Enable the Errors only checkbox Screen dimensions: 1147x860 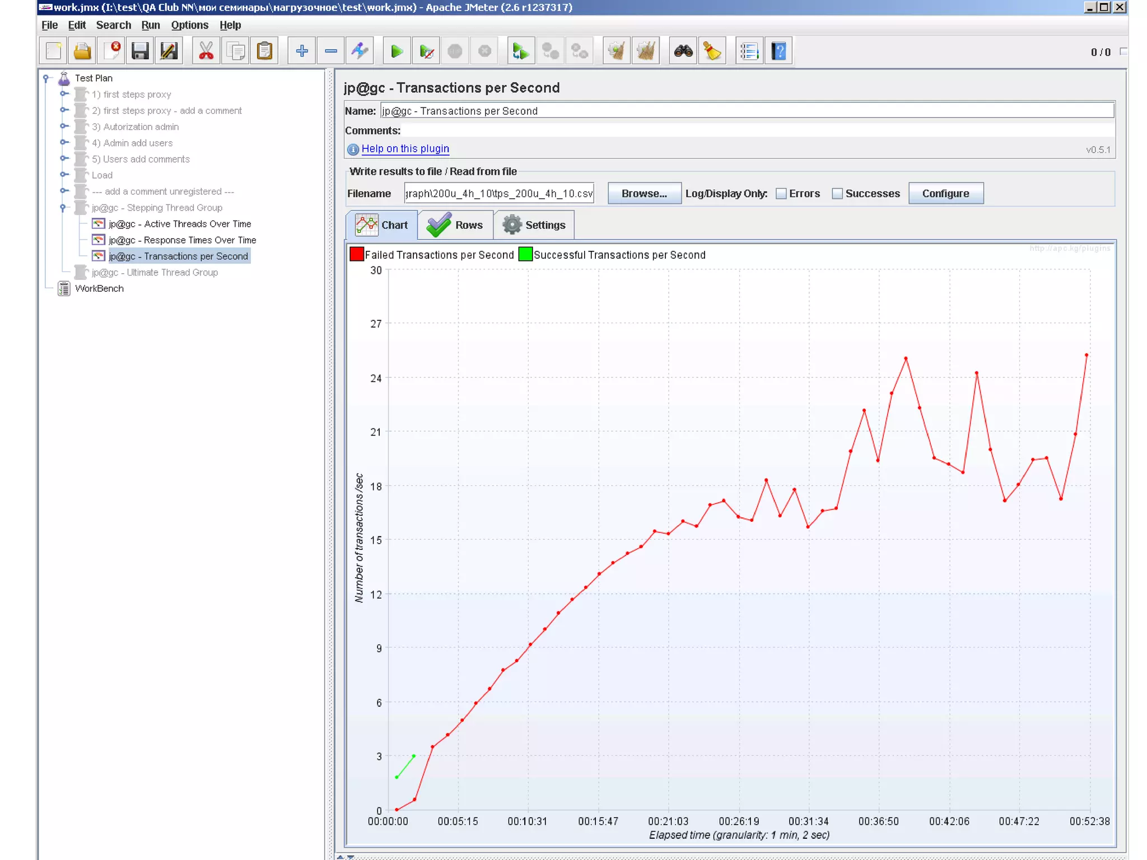[781, 194]
